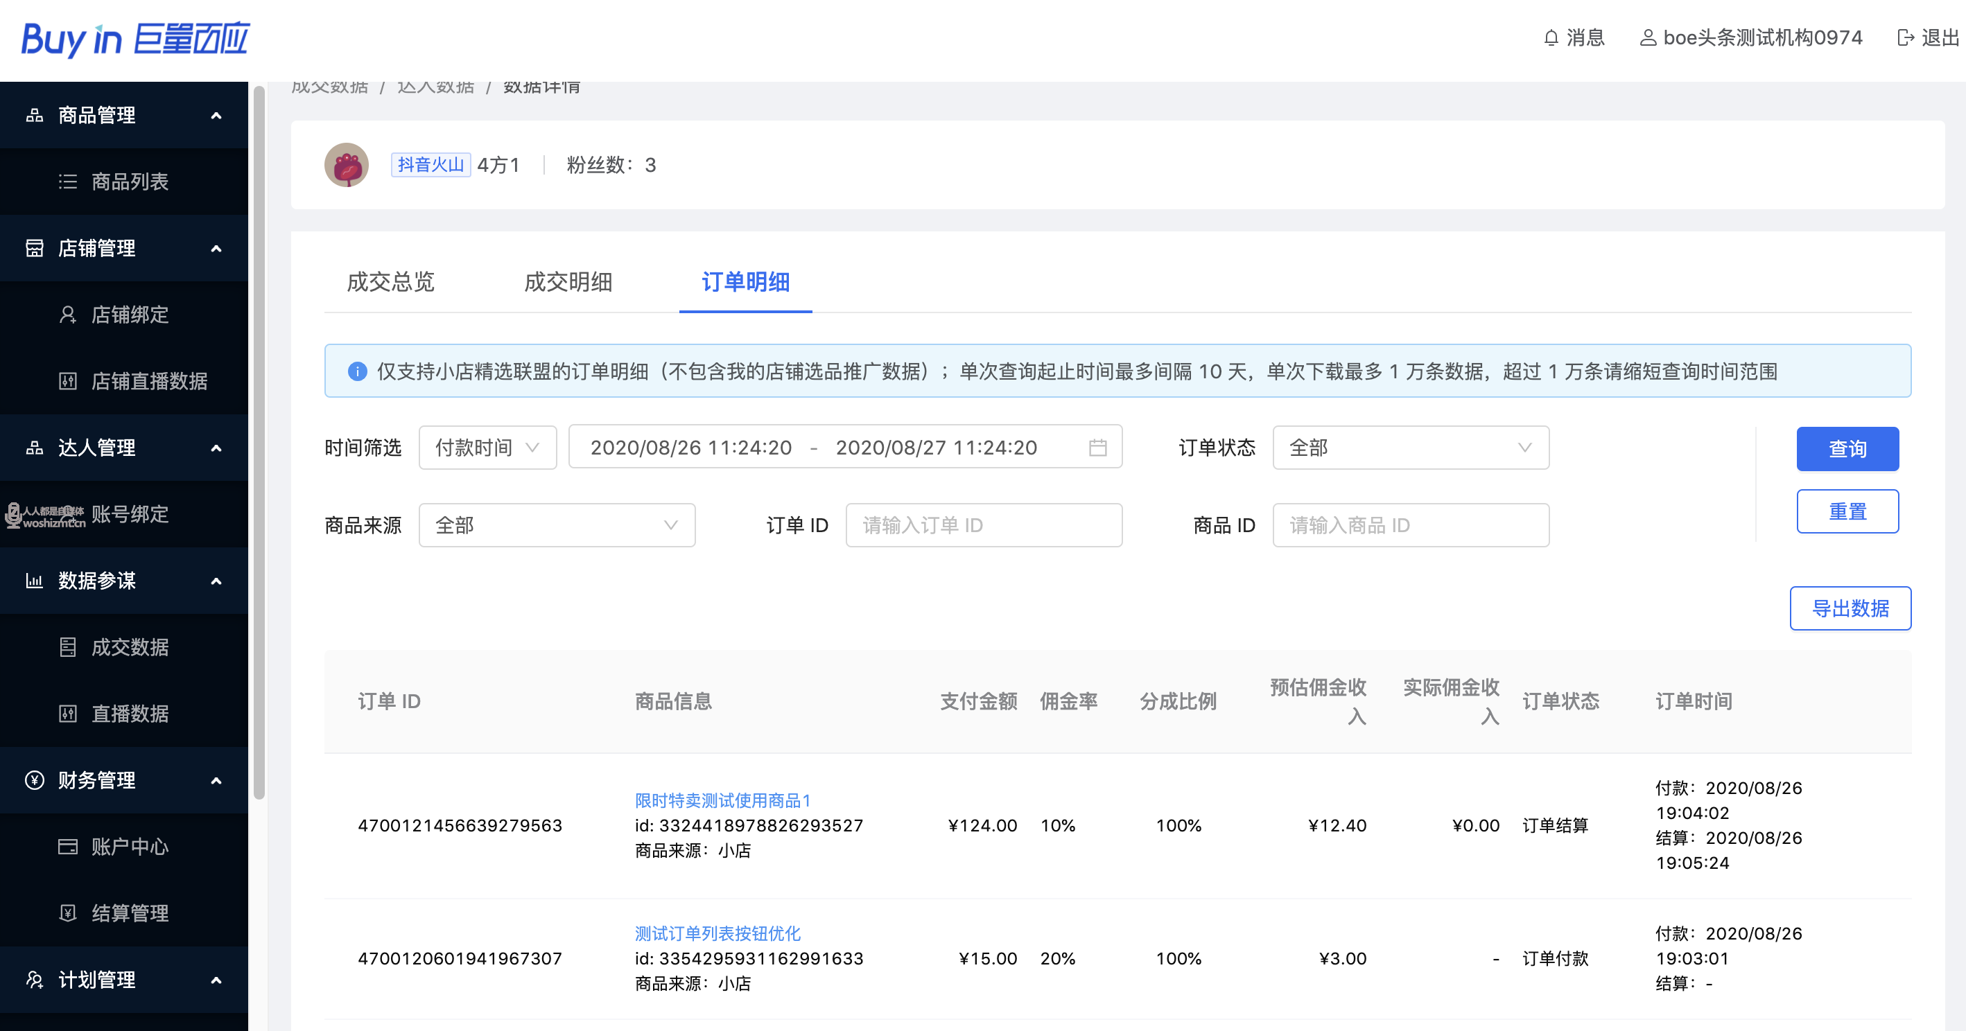Screen dimensions: 1966x1031
Task: Click the 结算管理 icon
Action: [68, 914]
